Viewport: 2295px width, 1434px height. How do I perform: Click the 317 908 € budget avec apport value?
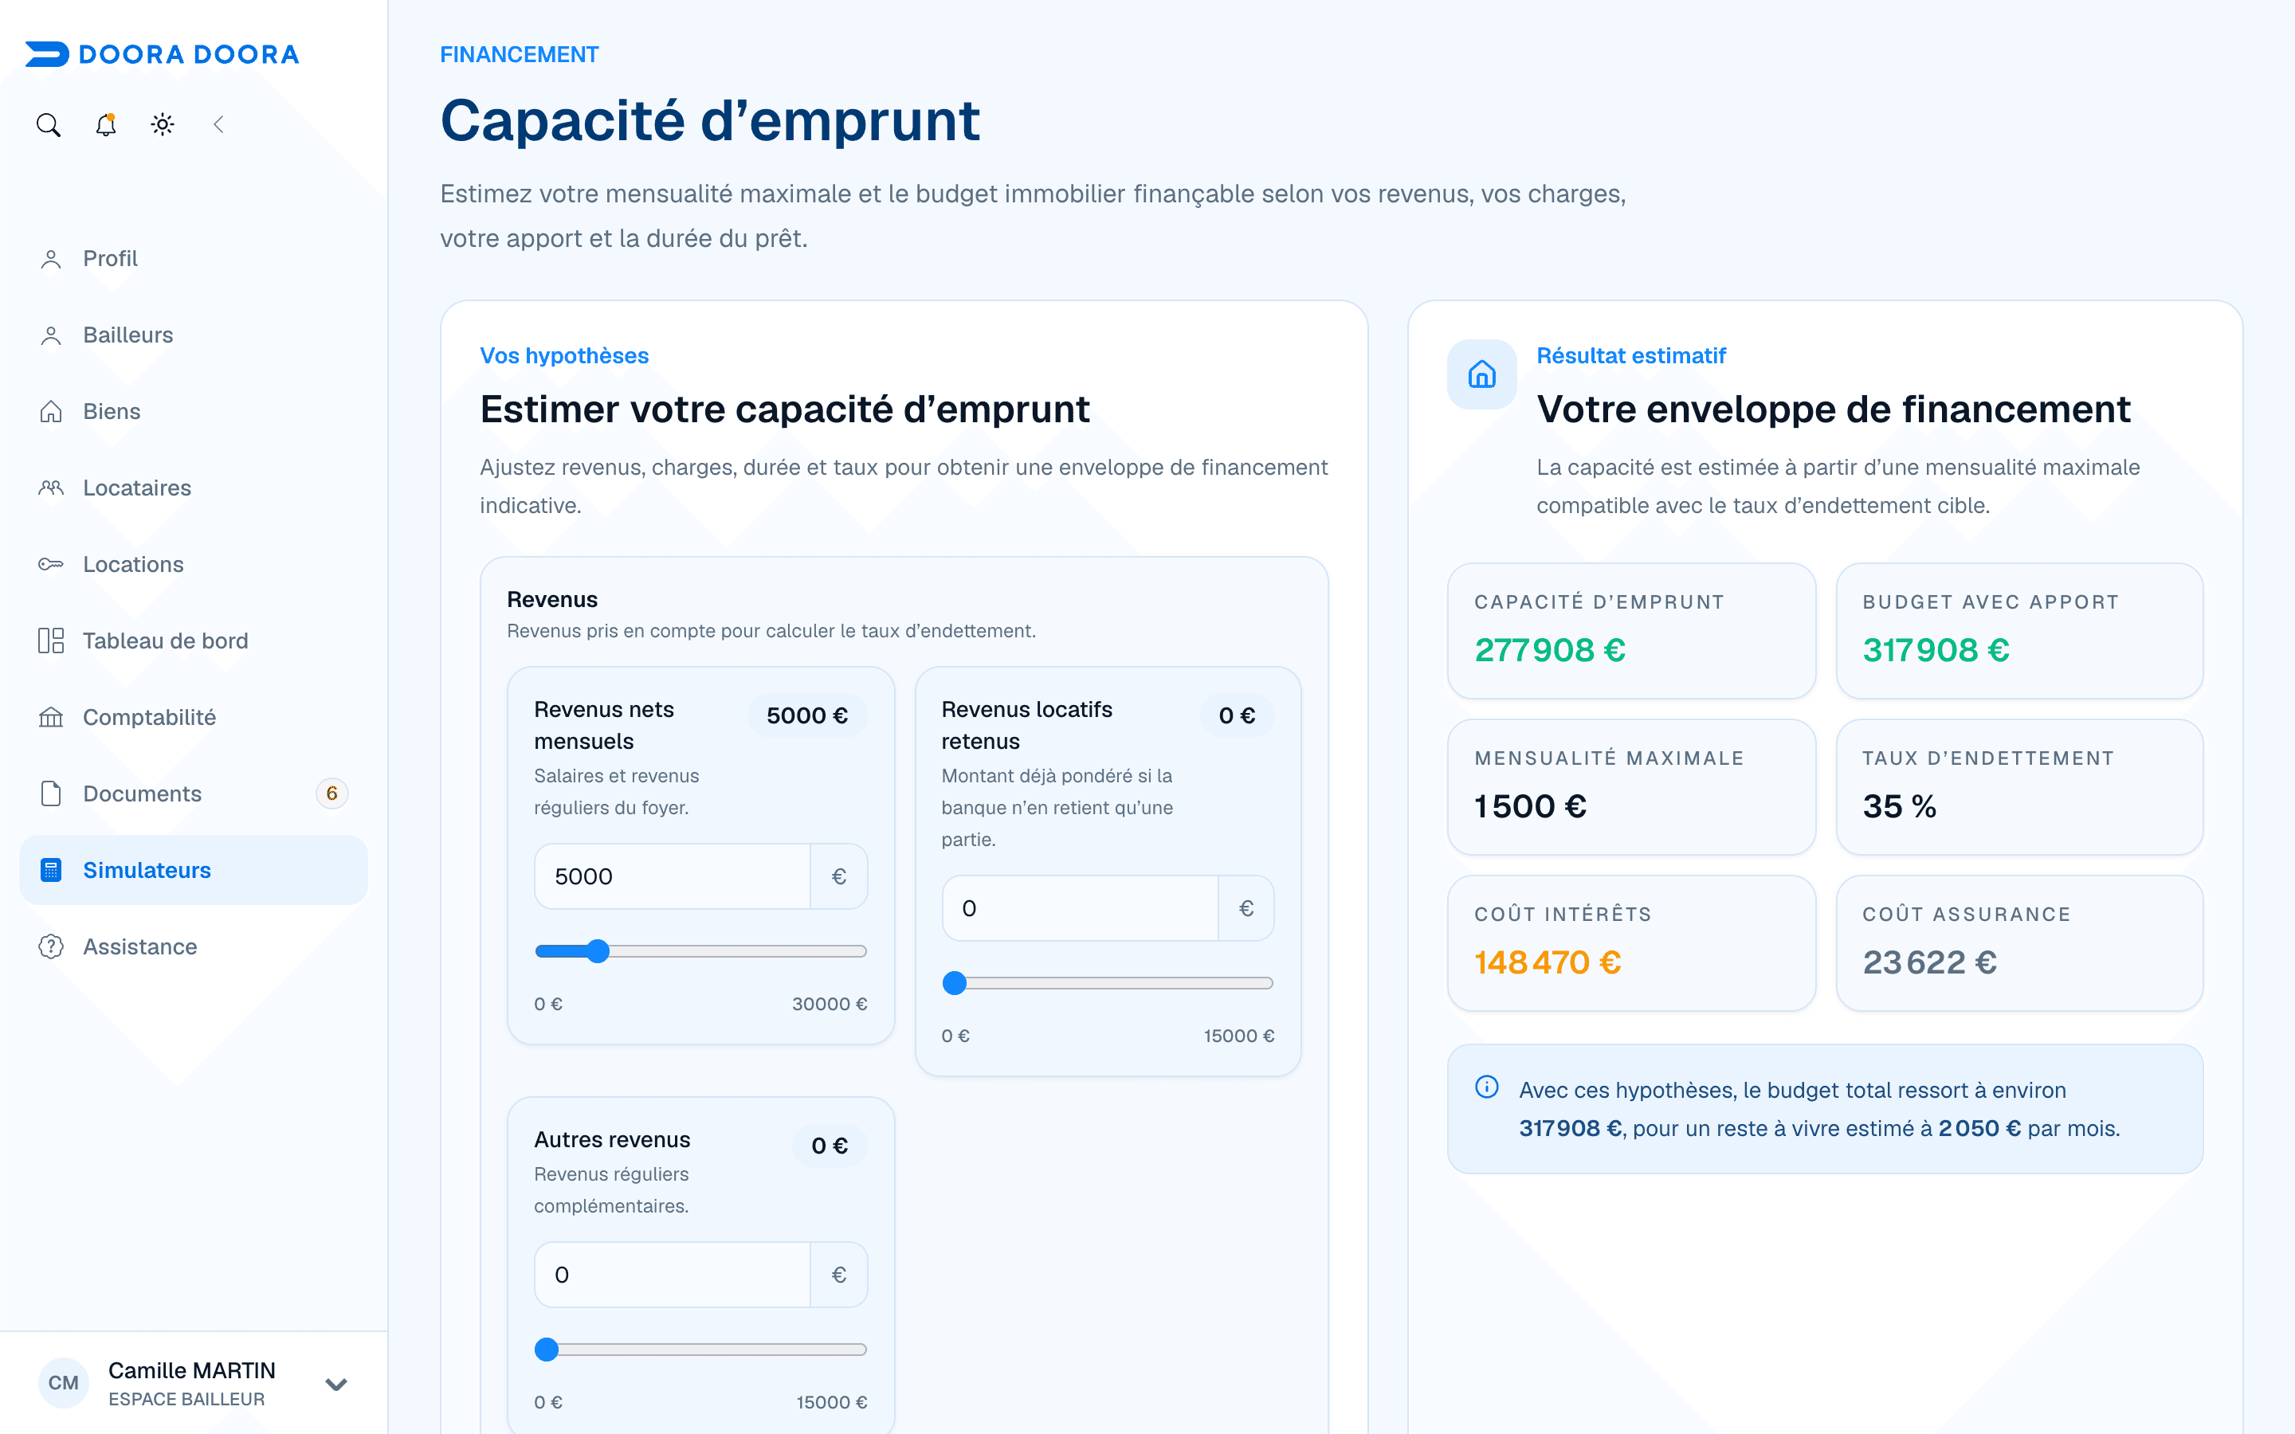(x=1936, y=651)
